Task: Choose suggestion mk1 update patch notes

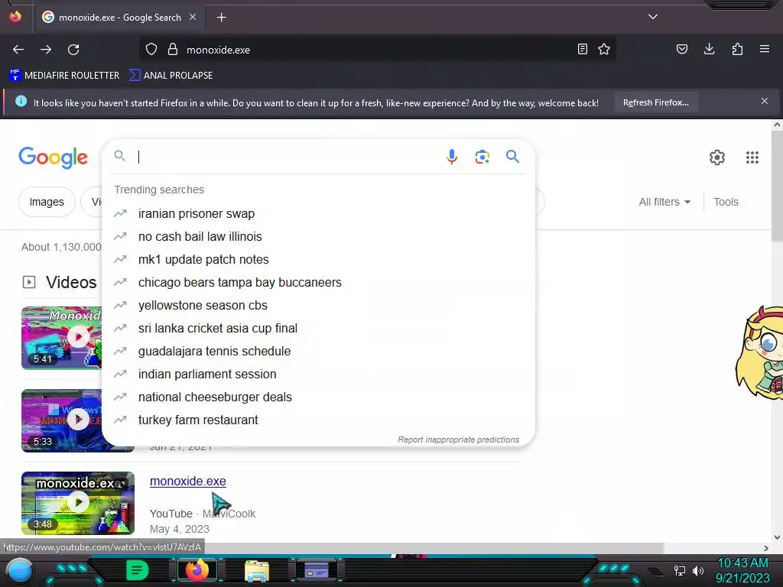Action: [319, 260]
